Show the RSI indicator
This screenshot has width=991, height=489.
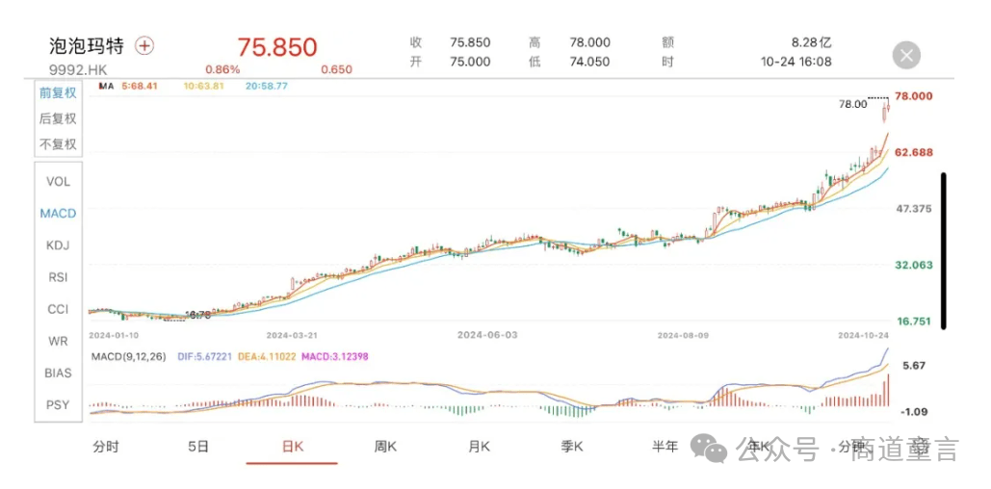58,277
